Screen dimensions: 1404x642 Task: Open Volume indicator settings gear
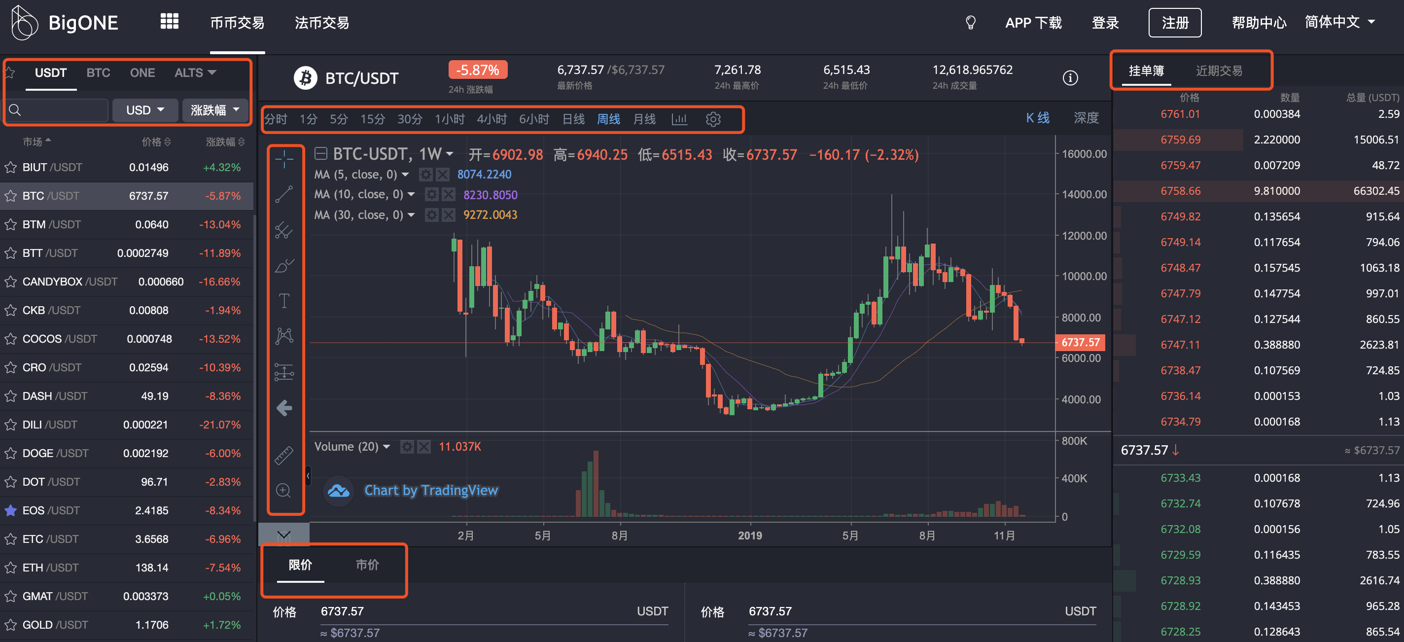[x=407, y=447]
